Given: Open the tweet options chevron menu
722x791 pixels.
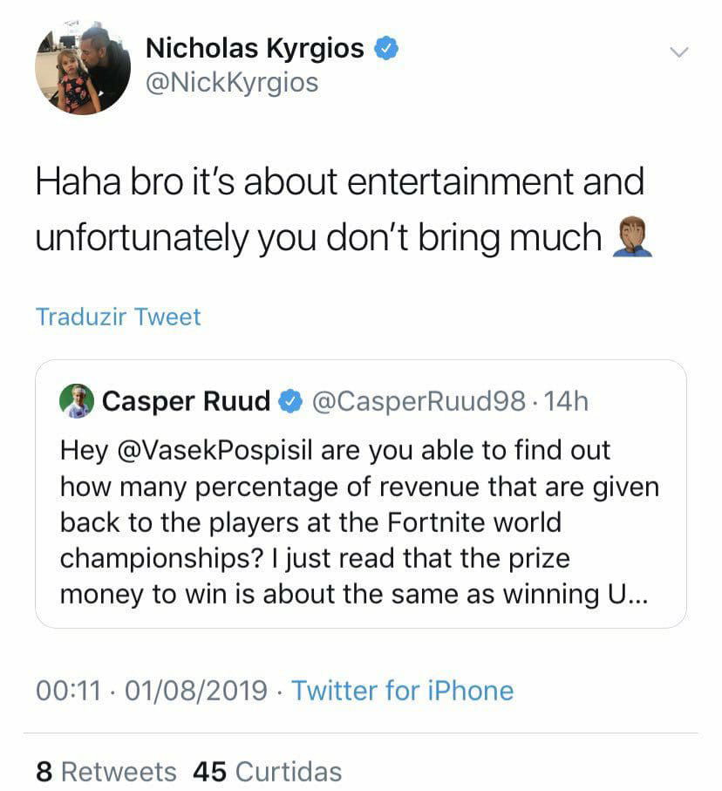Looking at the screenshot, I should (x=678, y=52).
